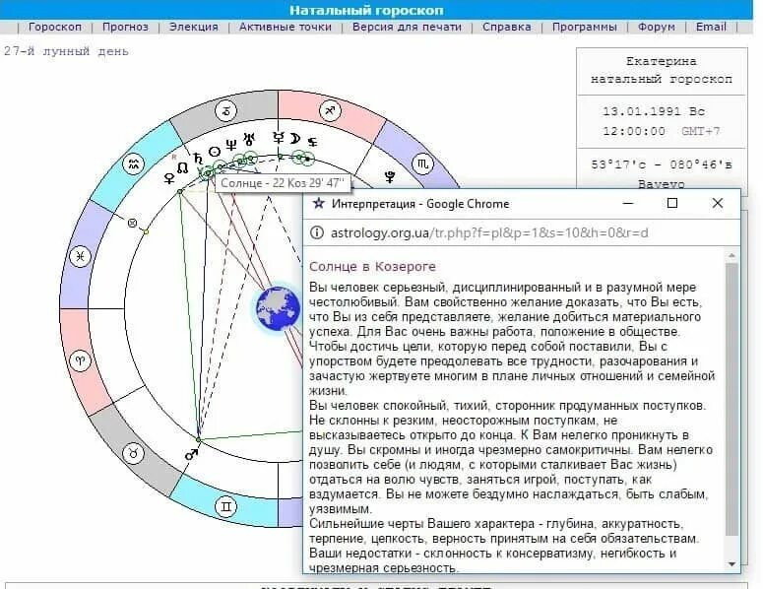Open the Прогноз menu item
The height and width of the screenshot is (589, 763).
(125, 27)
